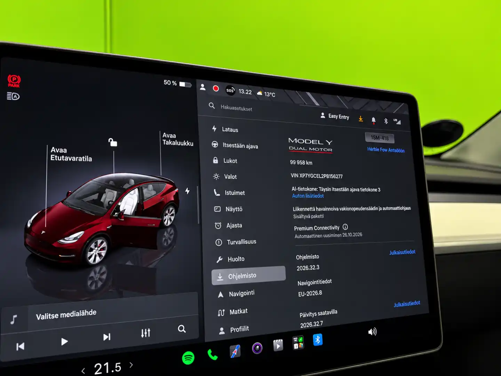Go to the previous track

[x=21, y=346]
